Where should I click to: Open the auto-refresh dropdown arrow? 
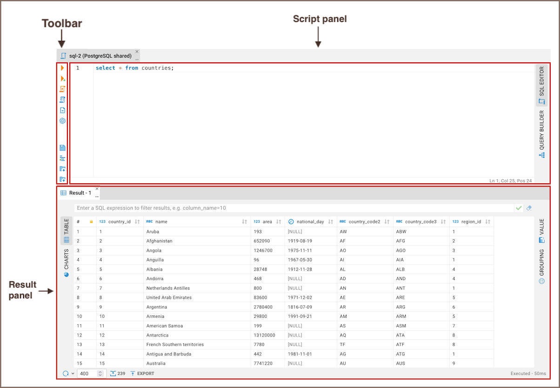tap(73, 374)
